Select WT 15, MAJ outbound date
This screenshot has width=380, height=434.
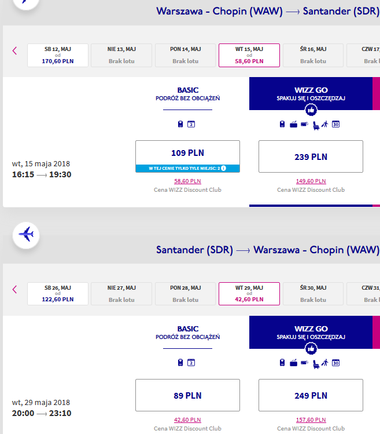(x=249, y=55)
